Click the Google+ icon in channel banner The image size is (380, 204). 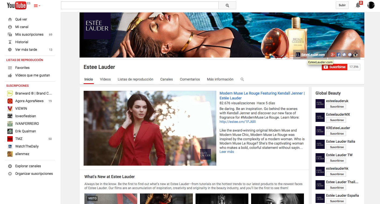pyautogui.click(x=333, y=55)
